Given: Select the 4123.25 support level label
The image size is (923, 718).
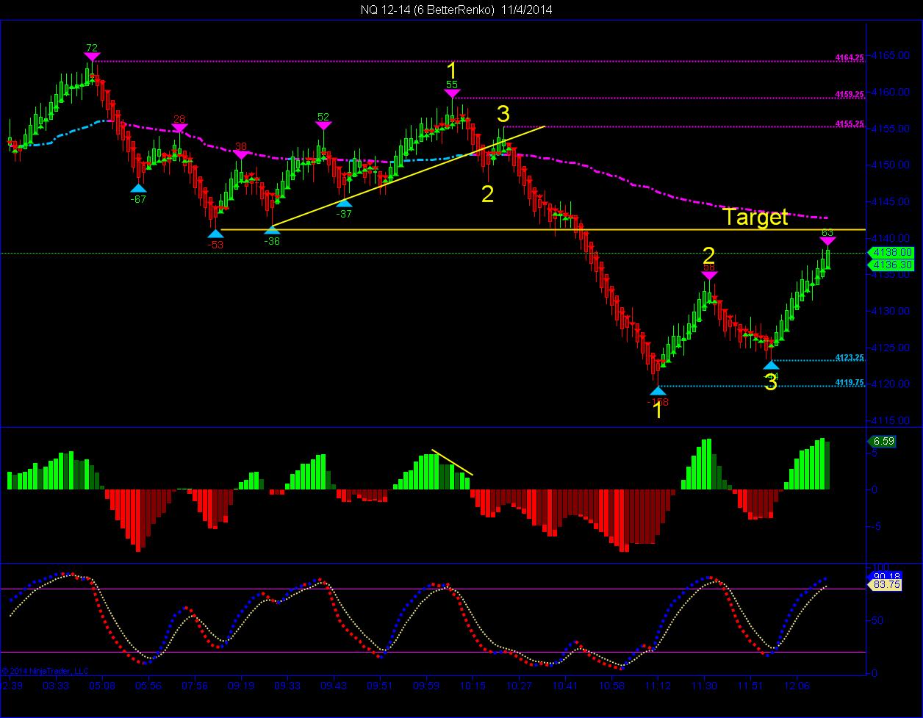Looking at the screenshot, I should [x=850, y=357].
